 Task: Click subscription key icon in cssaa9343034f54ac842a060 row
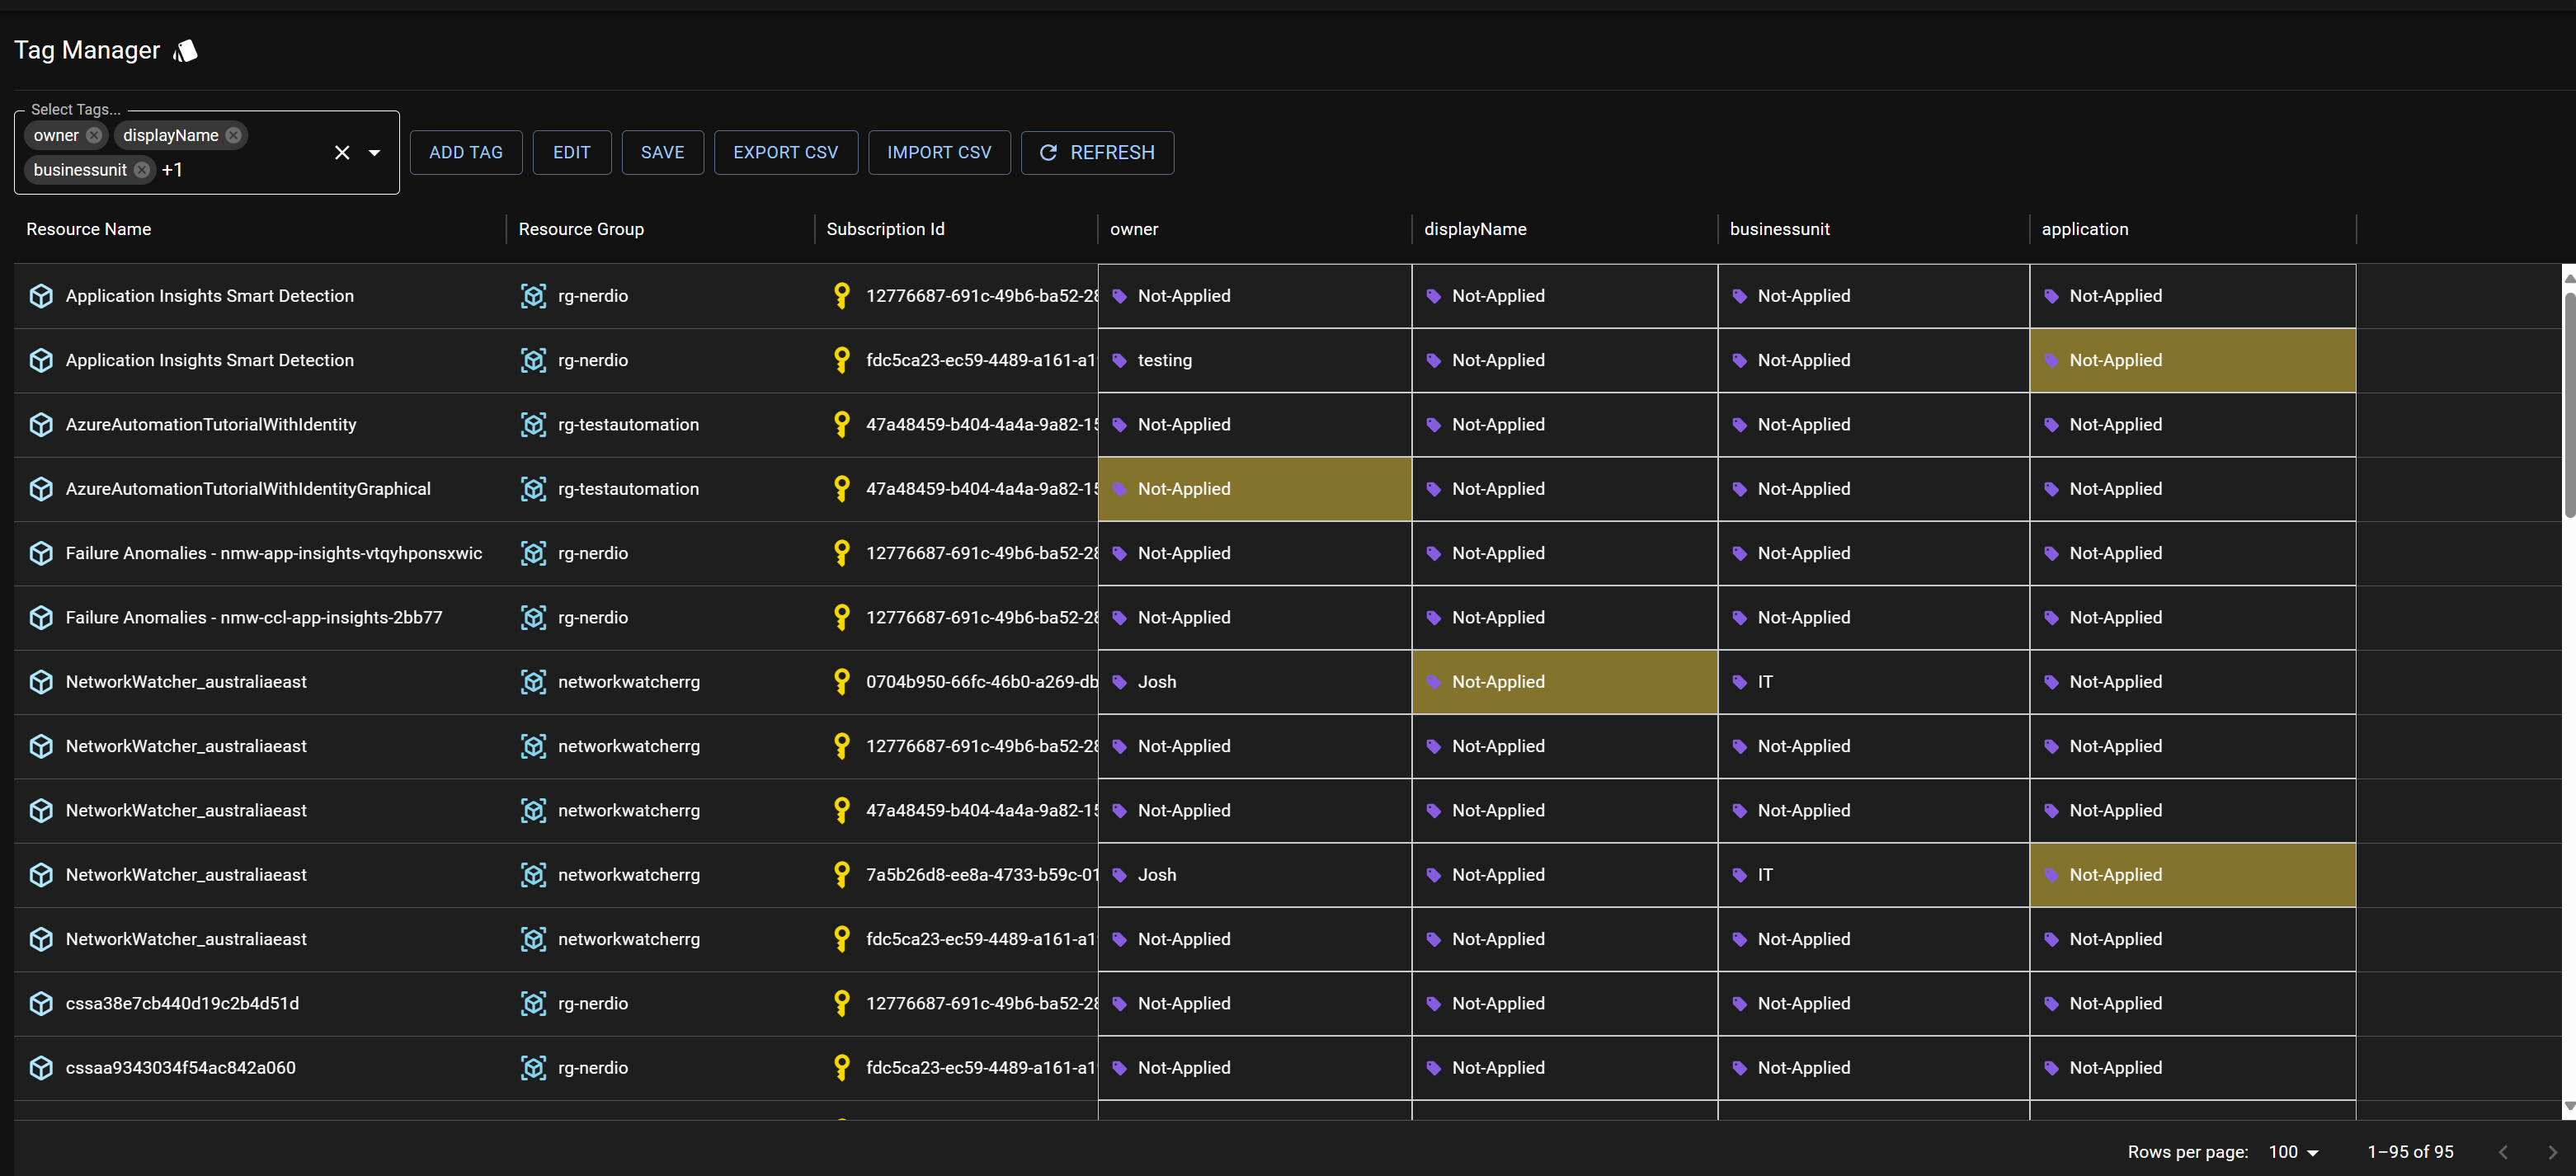coord(842,1068)
